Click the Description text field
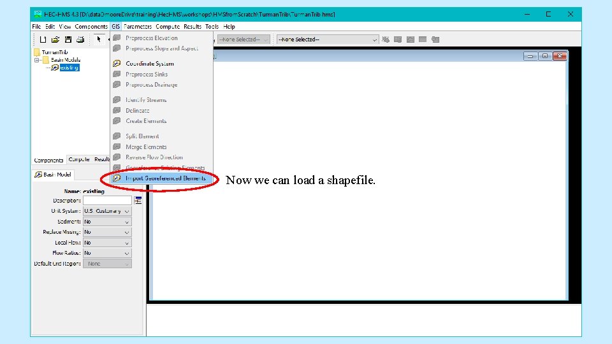The width and height of the screenshot is (612, 344). 107,201
